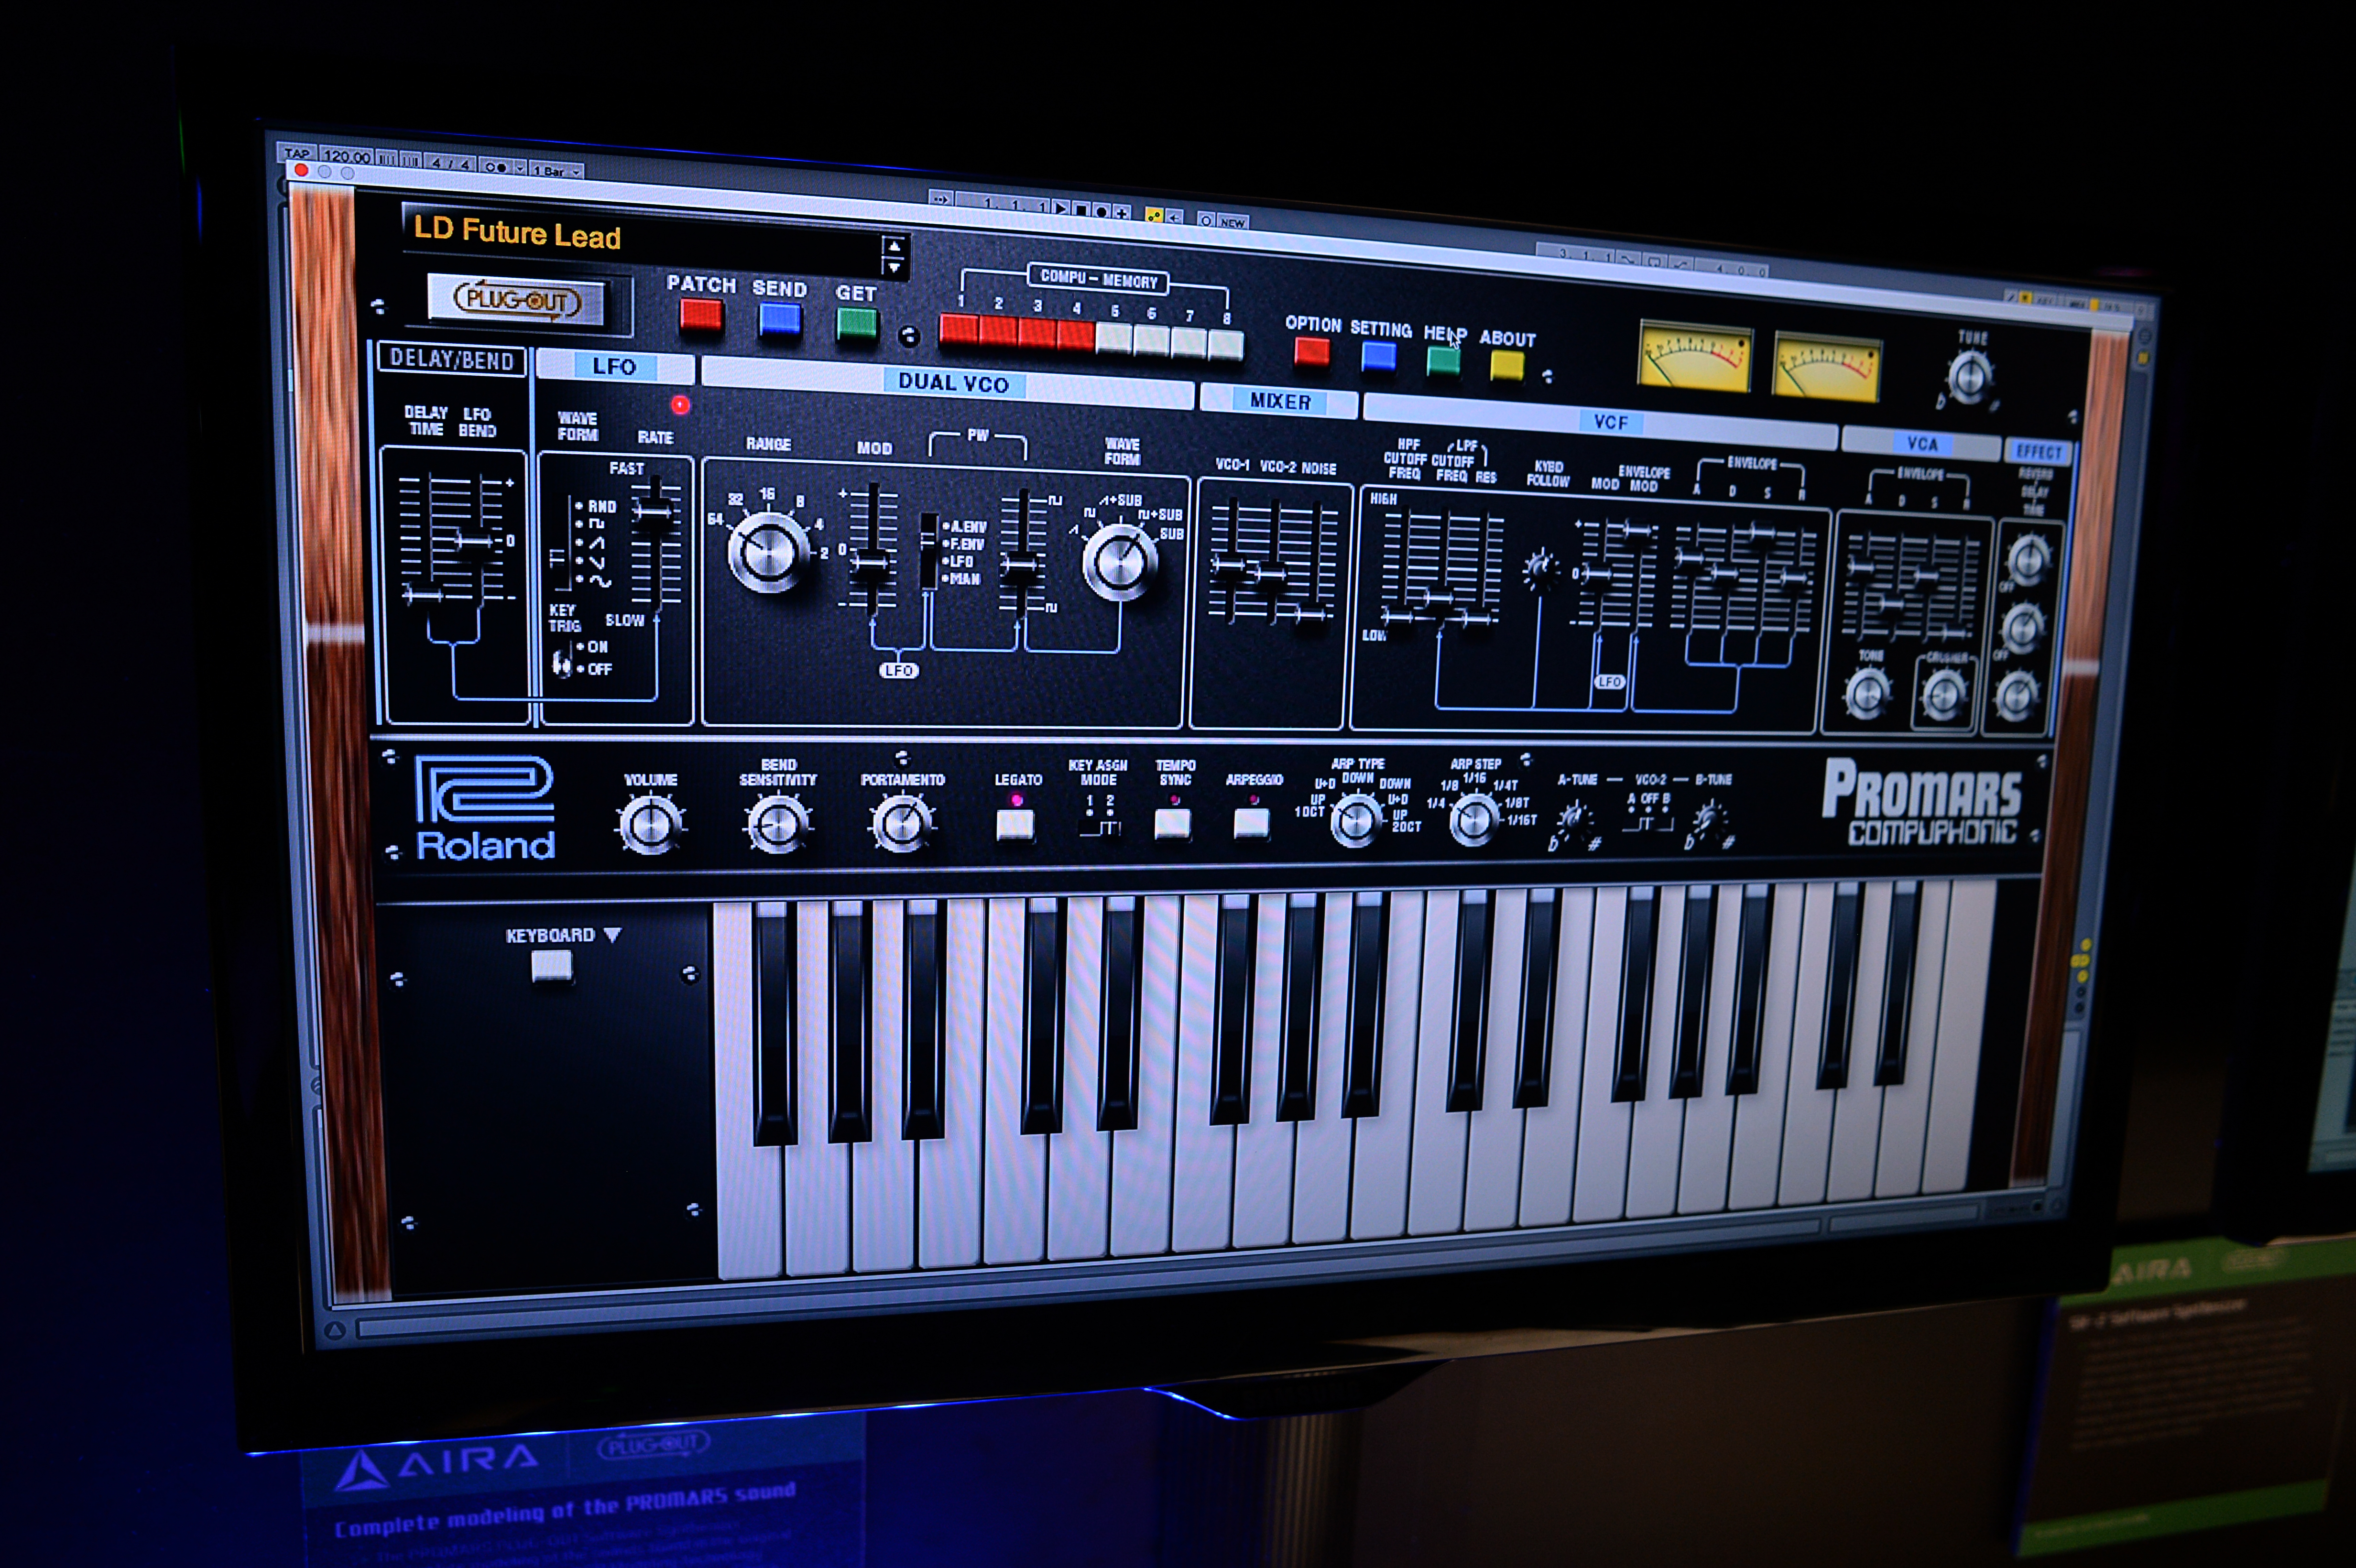Image resolution: width=2356 pixels, height=1568 pixels.
Task: Click the VOLUME knob
Action: coord(651,825)
